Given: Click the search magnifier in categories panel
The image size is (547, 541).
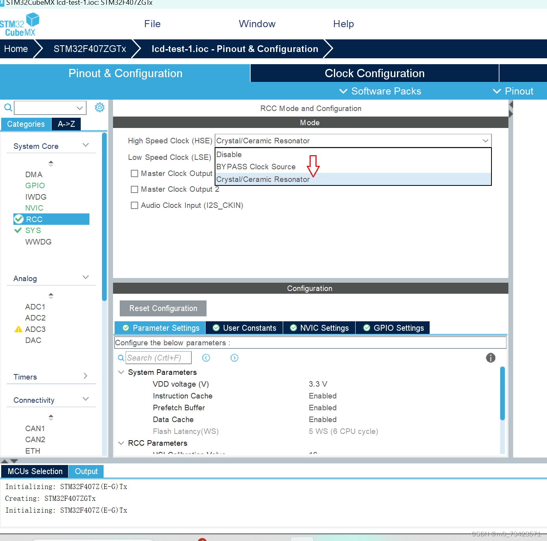Looking at the screenshot, I should pyautogui.click(x=8, y=107).
